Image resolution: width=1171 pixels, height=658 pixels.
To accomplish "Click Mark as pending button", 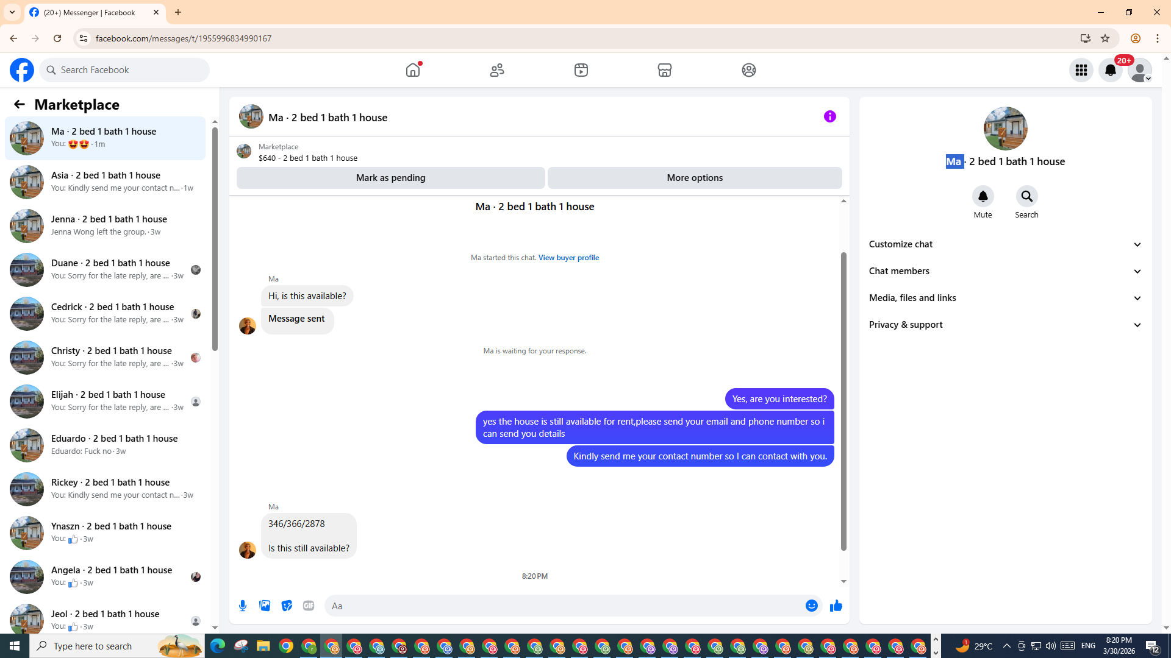I will (x=390, y=178).
